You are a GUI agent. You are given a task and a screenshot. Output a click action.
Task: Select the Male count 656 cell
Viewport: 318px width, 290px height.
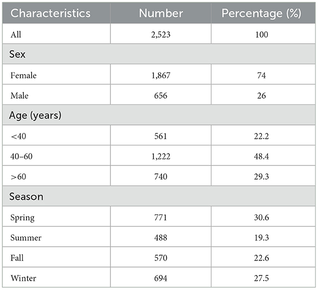click(161, 95)
